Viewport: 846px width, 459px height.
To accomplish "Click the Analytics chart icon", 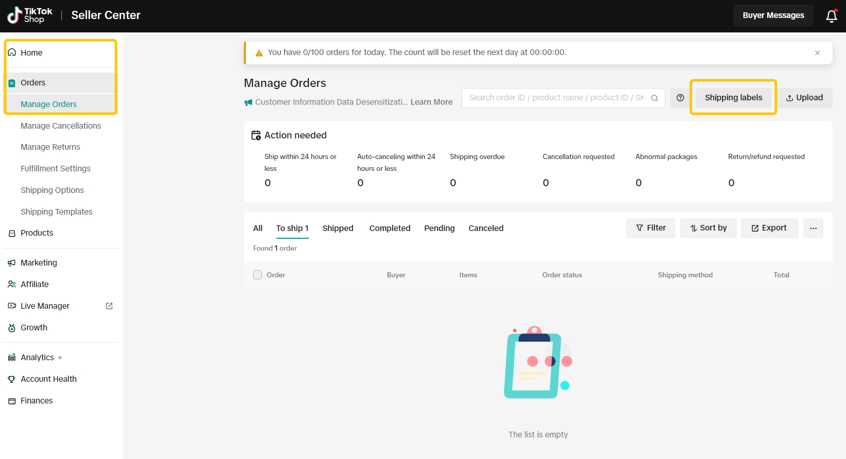I will [x=12, y=358].
